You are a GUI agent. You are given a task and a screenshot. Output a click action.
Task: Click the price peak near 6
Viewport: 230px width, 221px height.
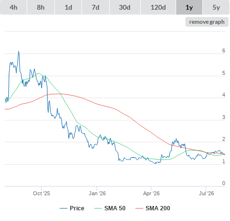pos(18,51)
